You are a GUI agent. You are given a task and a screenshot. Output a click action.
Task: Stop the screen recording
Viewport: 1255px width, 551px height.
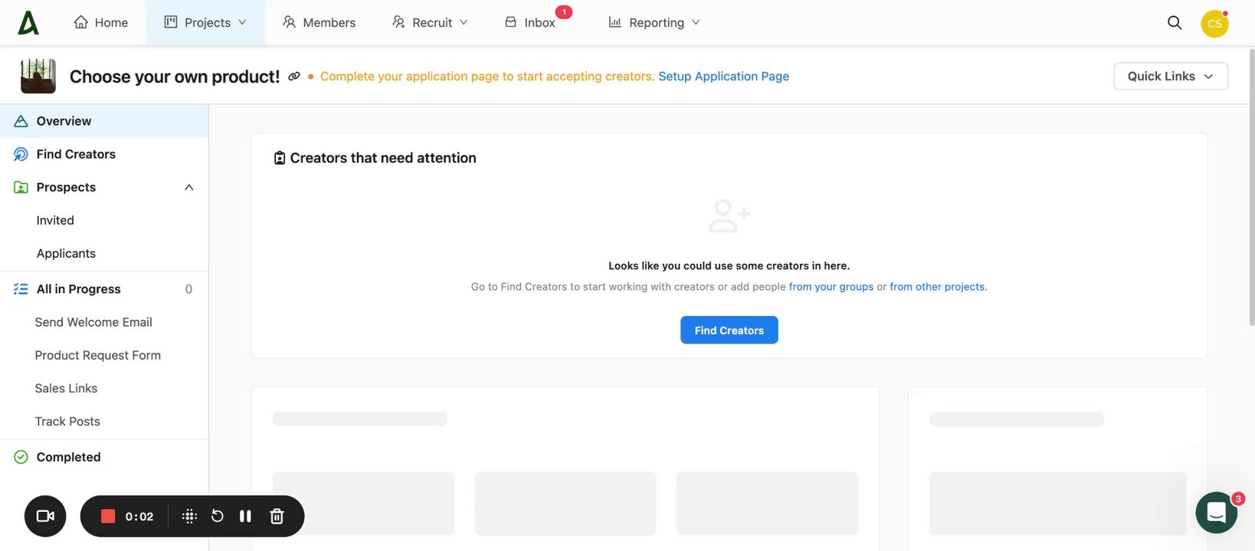[x=108, y=517]
